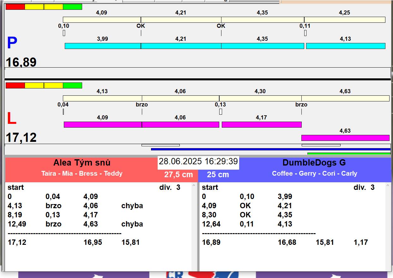Click the second yellow light in lane P
This screenshot has height=278, width=393.
tap(53, 7)
